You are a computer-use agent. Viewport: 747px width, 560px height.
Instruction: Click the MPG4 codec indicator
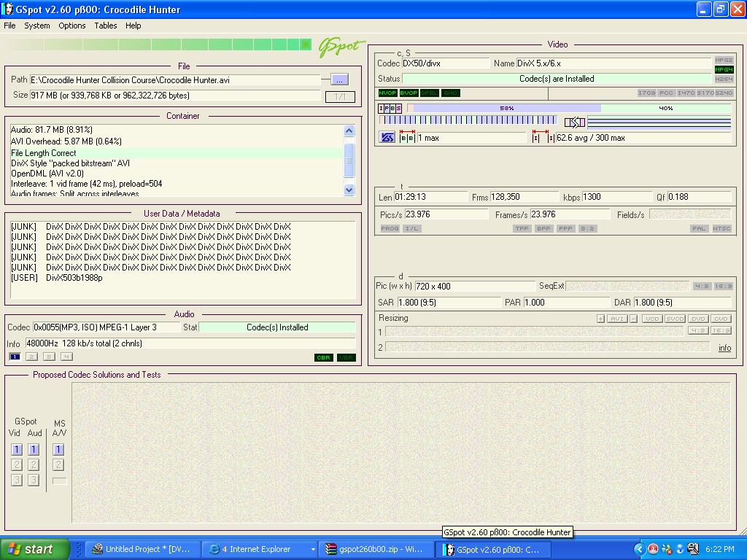tap(723, 69)
